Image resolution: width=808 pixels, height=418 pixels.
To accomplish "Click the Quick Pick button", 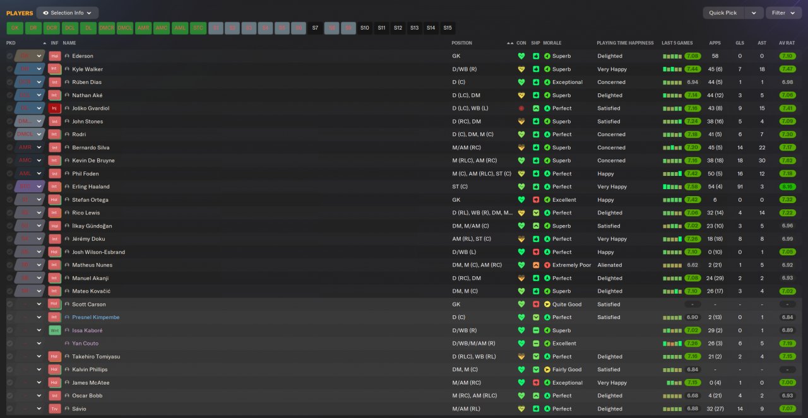I will pyautogui.click(x=723, y=13).
